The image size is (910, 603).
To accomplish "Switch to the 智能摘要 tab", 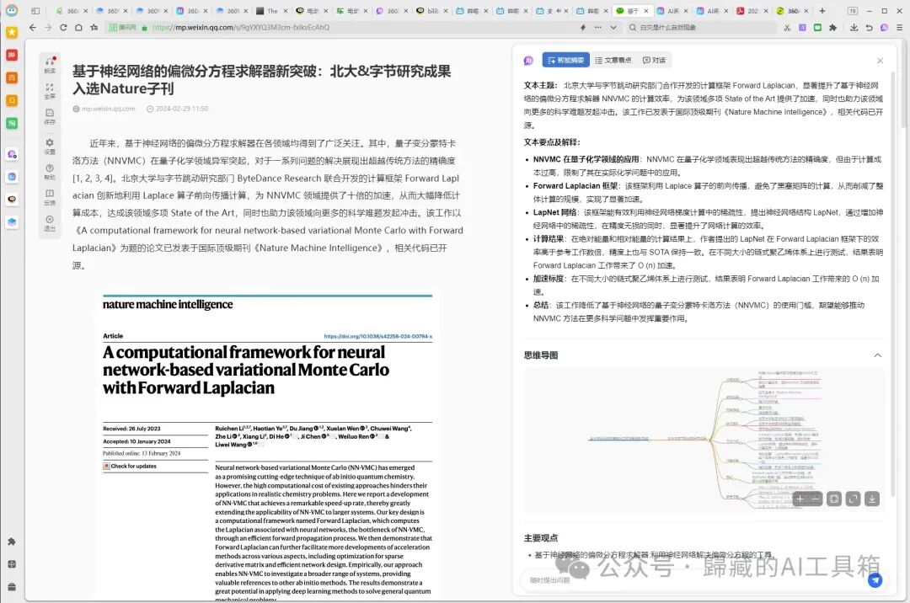I will 566,61.
